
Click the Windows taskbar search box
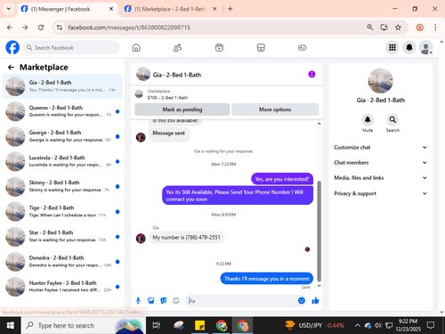pos(84,325)
